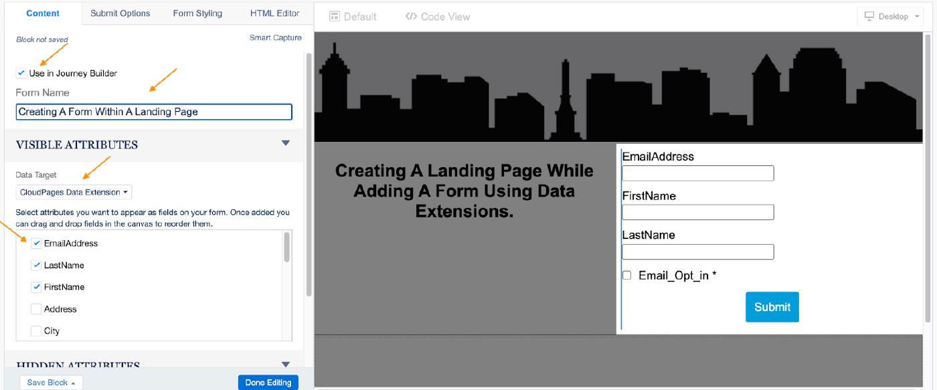Switch to Default layout view

pyautogui.click(x=353, y=16)
